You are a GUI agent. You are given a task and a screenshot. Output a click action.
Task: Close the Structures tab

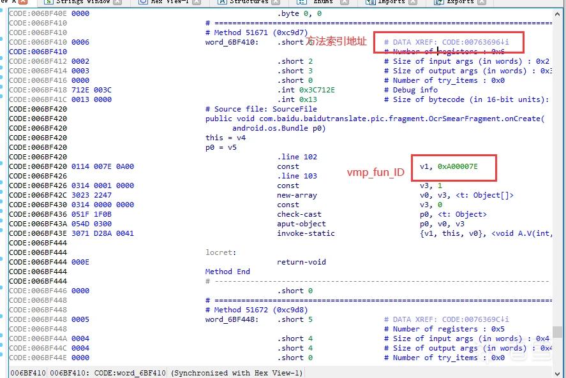(276, 2)
